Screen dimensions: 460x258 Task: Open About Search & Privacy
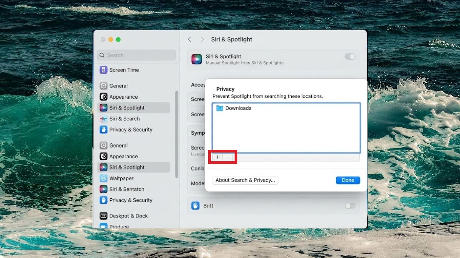pos(245,180)
